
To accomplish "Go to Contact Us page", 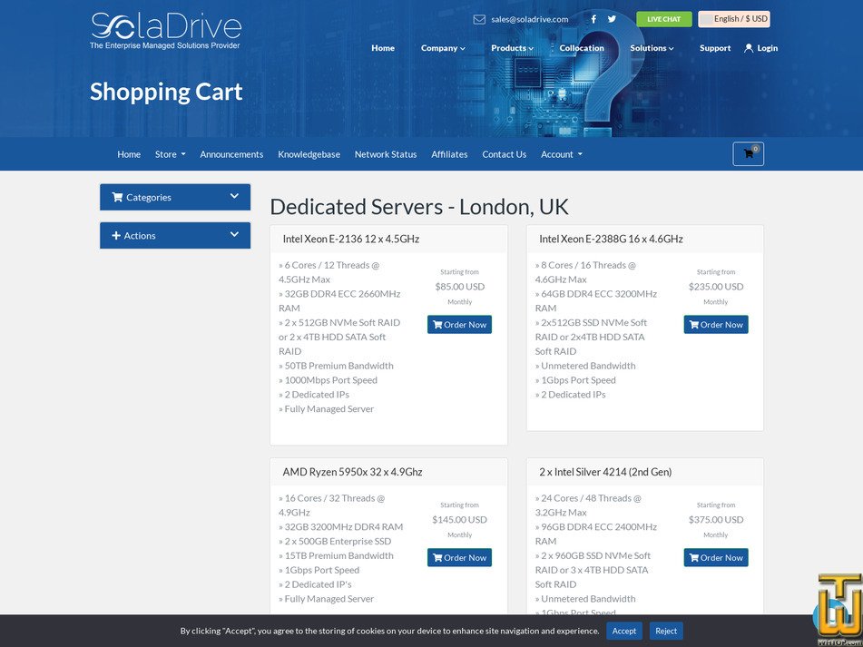I will pyautogui.click(x=505, y=154).
